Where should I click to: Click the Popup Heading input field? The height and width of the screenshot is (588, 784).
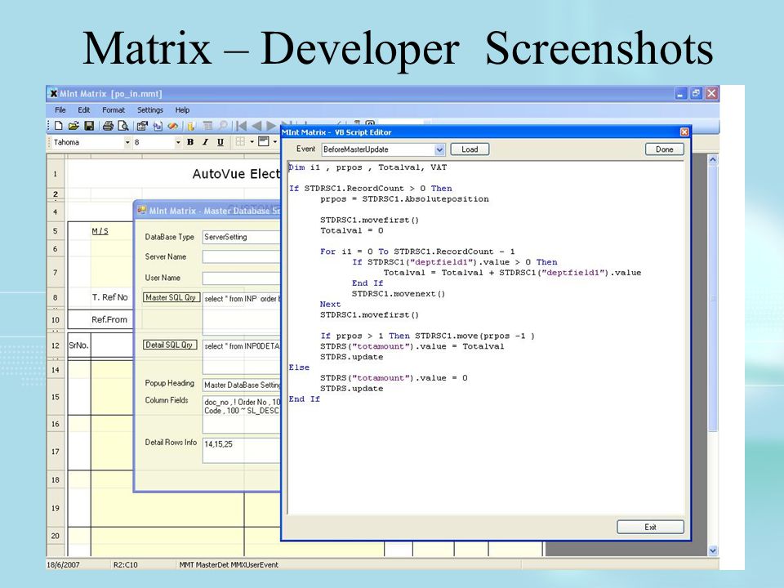(241, 385)
